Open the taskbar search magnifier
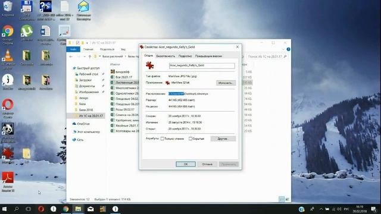Image resolution: width=381 pixels, height=214 pixels. 16,209
